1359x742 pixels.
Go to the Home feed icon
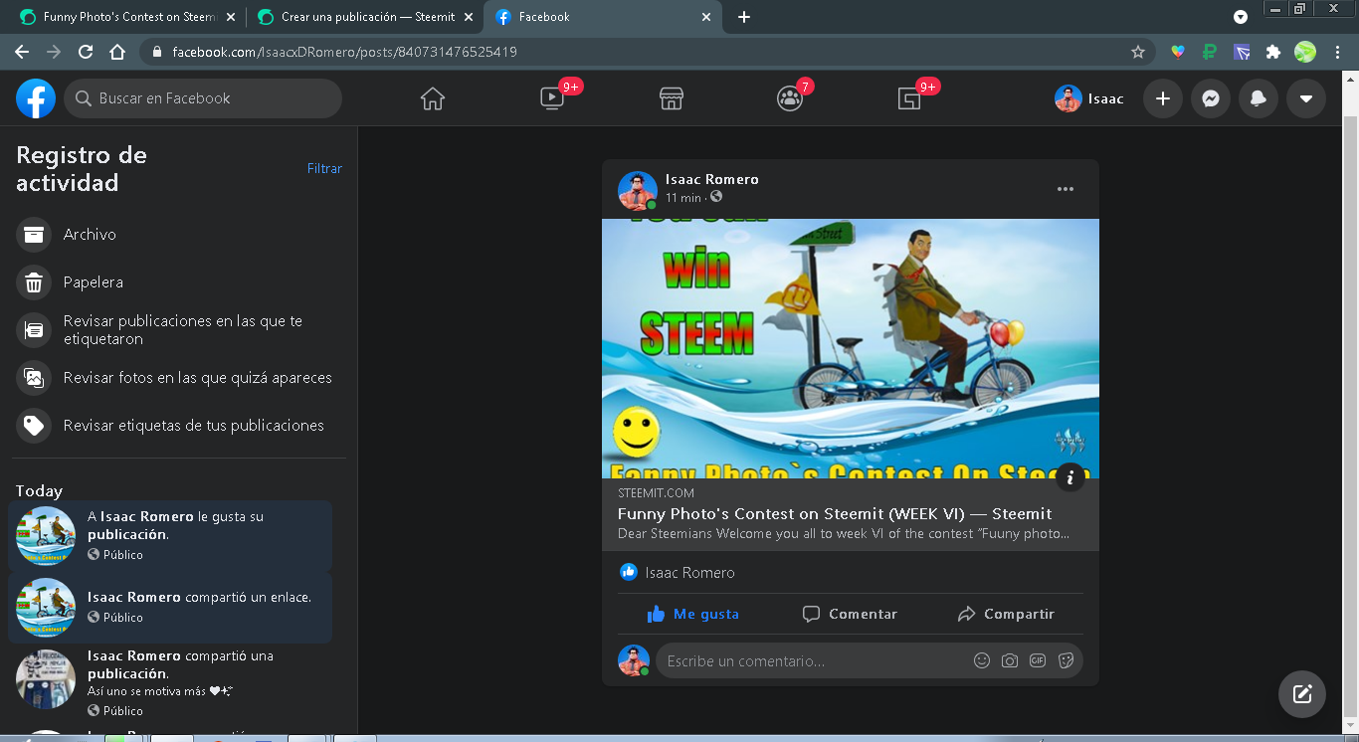pyautogui.click(x=433, y=98)
